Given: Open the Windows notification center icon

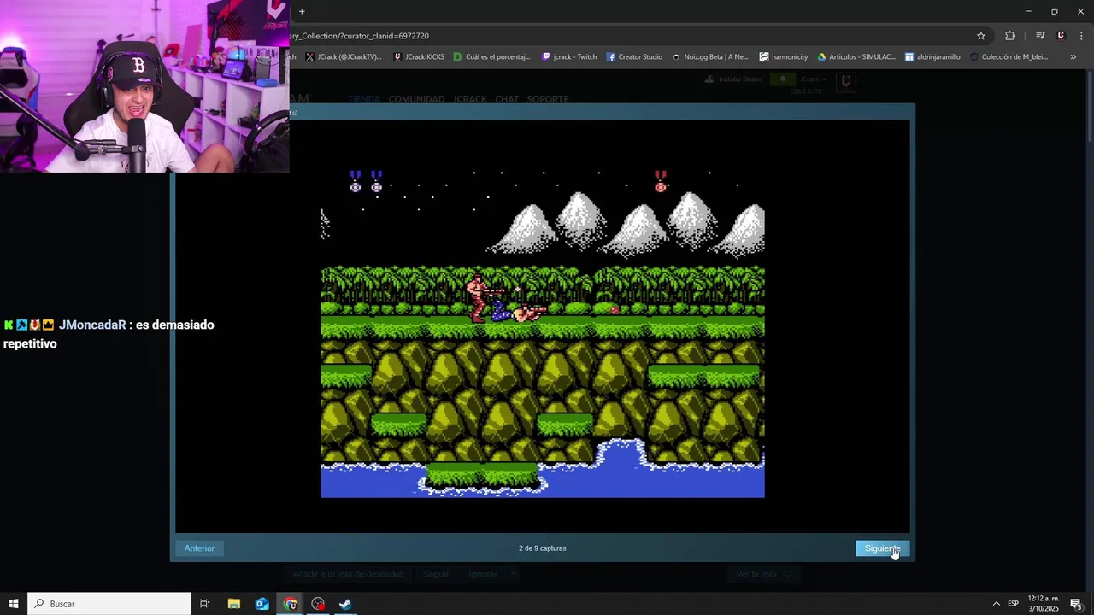Looking at the screenshot, I should click(1076, 604).
